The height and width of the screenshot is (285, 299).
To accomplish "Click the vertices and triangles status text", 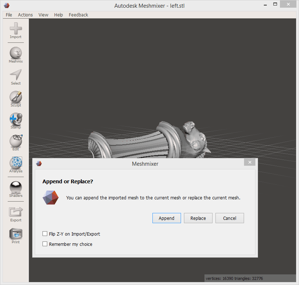I will point(234,278).
